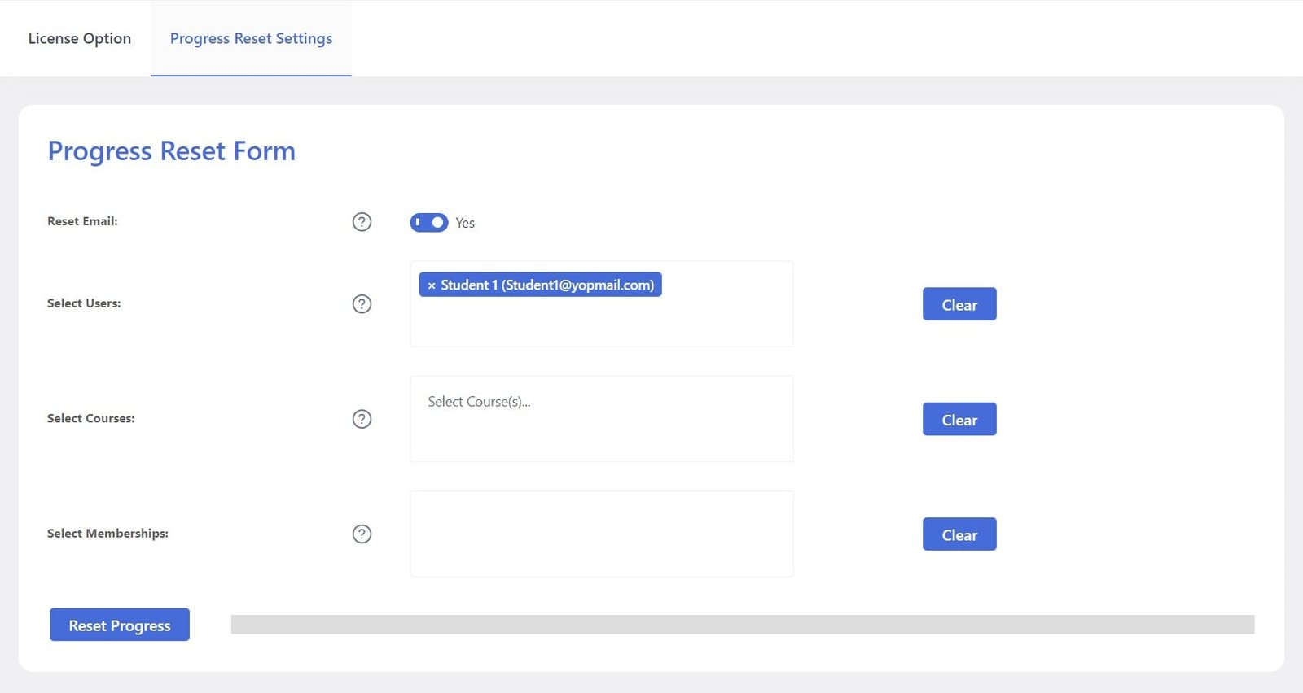Show help for Select Memberships
Viewport: 1303px width, 693px height.
[x=362, y=534]
